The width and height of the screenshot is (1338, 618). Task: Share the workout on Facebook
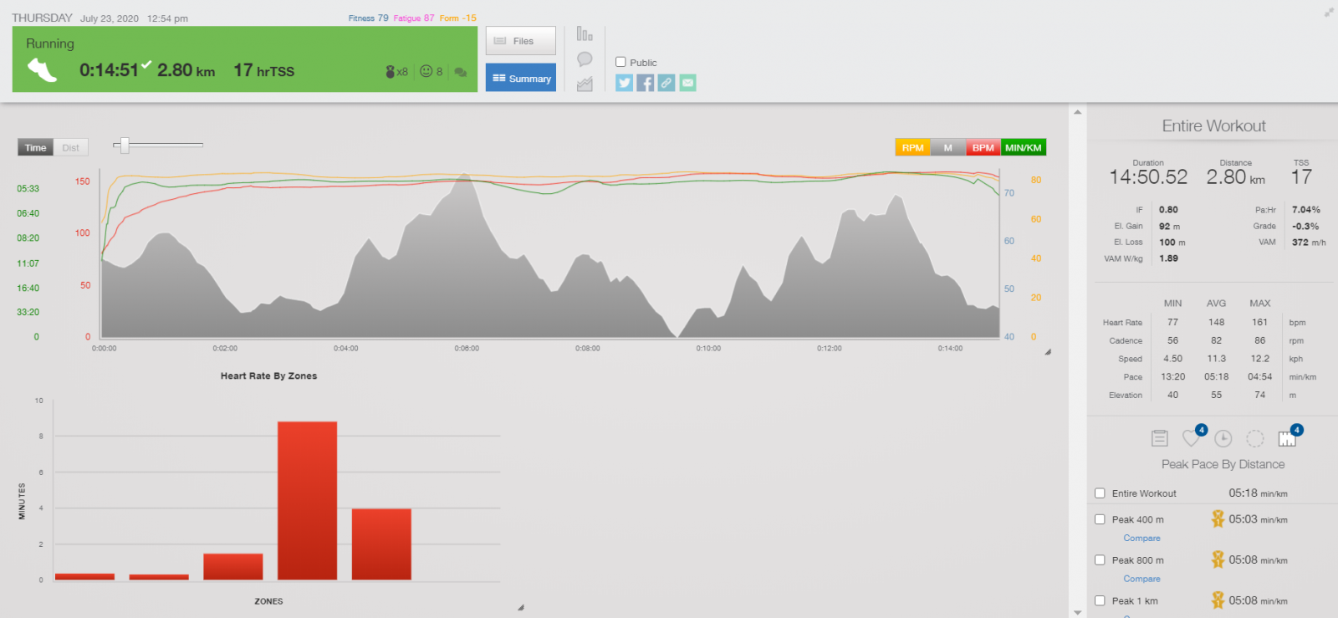point(645,83)
